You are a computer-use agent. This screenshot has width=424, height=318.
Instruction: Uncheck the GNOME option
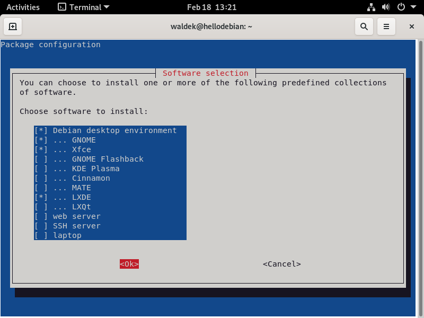110,140
